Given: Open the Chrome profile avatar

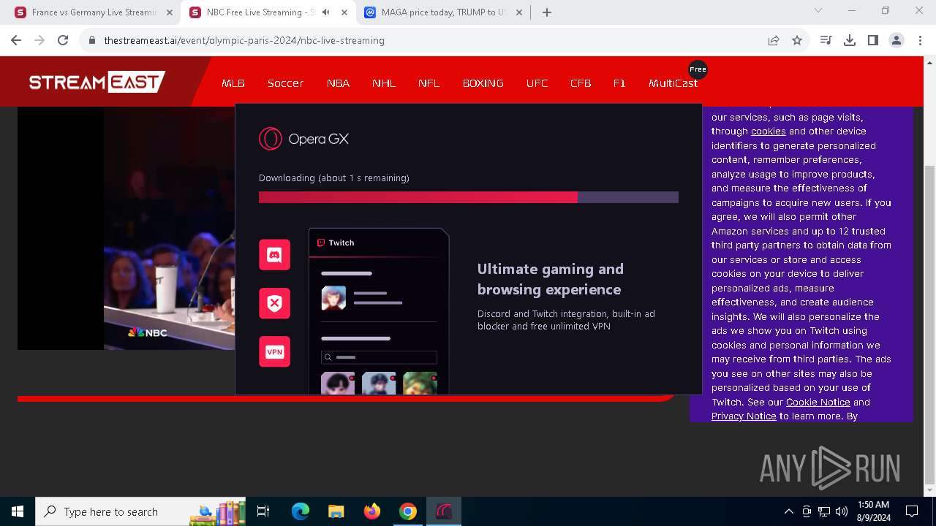Looking at the screenshot, I should (x=897, y=40).
